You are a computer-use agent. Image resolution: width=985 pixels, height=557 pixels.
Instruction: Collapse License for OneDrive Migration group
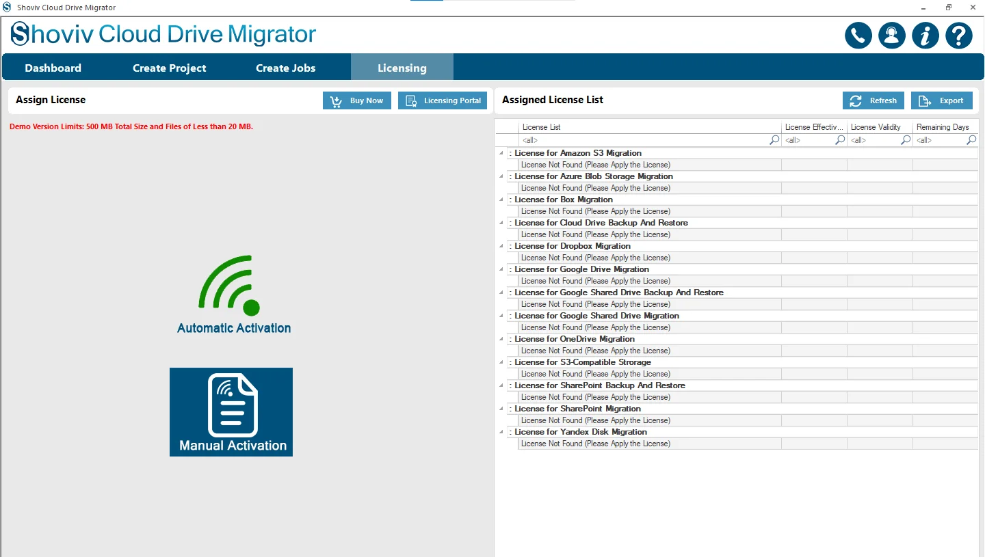pos(500,339)
